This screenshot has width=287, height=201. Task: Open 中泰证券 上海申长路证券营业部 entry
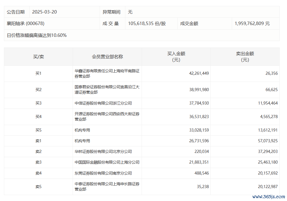click(x=107, y=186)
